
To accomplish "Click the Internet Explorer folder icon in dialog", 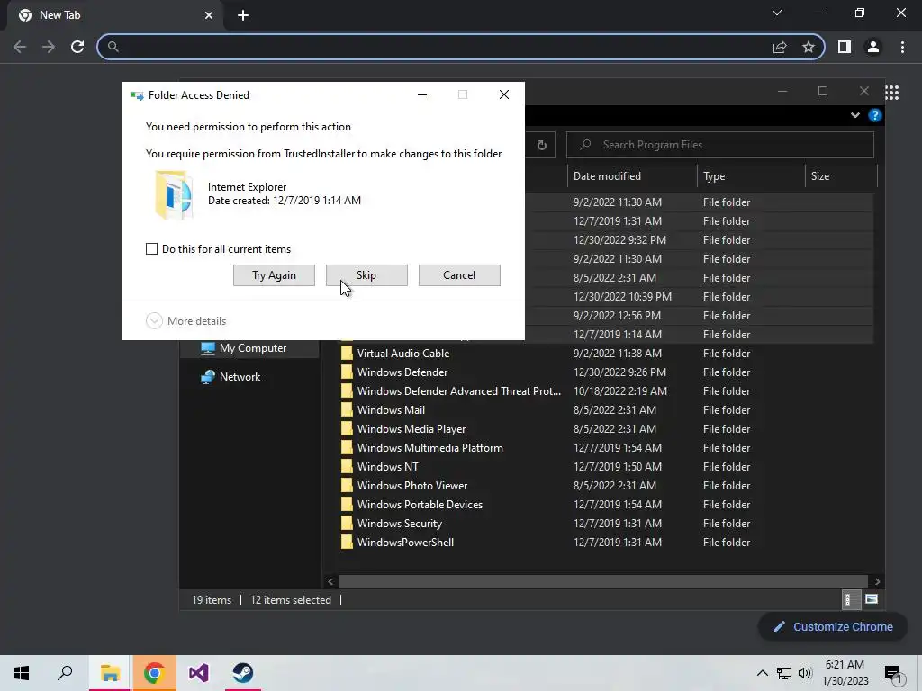I will tap(174, 194).
